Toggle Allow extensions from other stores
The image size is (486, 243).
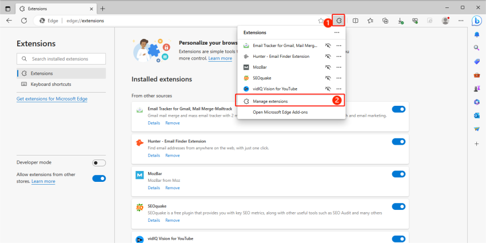point(99,178)
